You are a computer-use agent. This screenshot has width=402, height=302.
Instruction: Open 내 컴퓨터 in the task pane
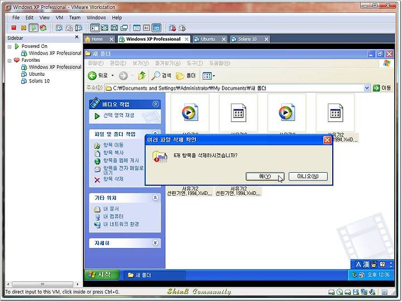[x=113, y=217]
